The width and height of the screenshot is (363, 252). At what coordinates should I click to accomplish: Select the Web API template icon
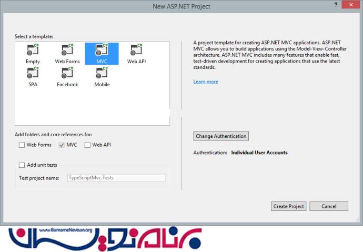click(136, 50)
